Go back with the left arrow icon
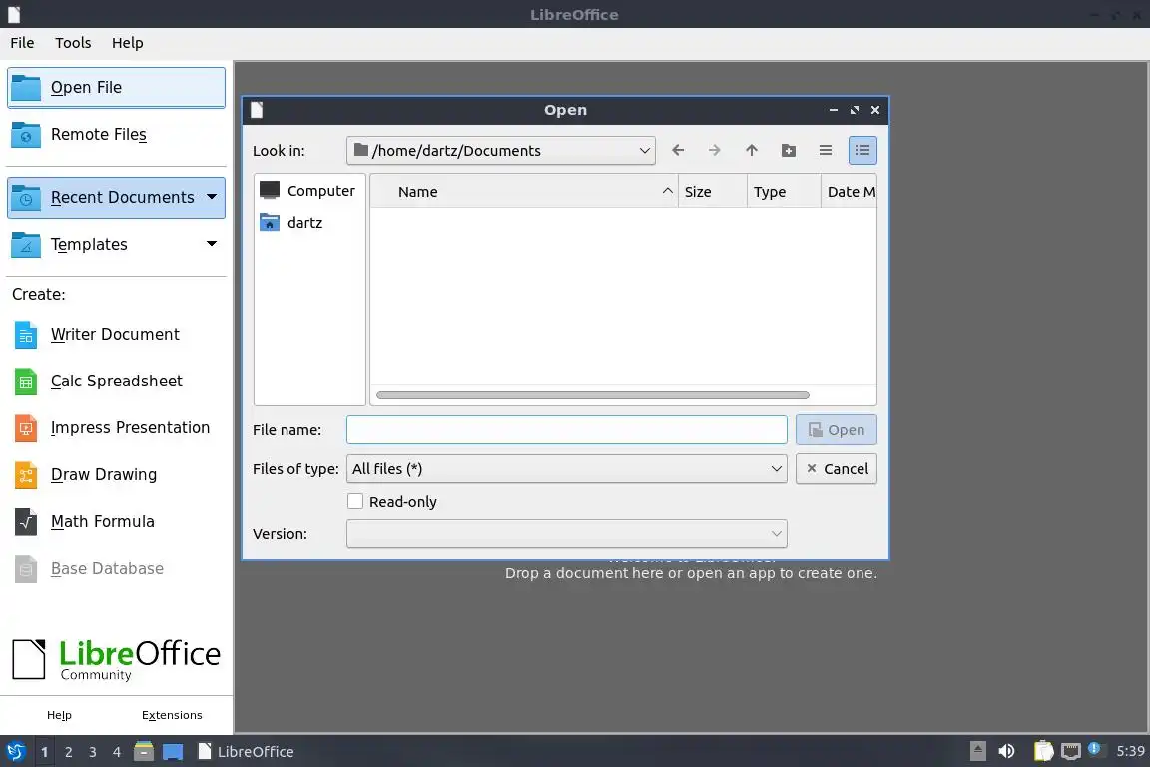 (678, 151)
